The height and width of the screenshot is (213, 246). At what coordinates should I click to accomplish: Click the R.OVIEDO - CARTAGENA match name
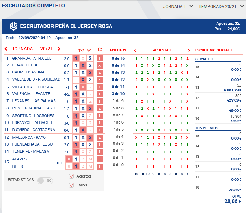pyautogui.click(x=34, y=130)
